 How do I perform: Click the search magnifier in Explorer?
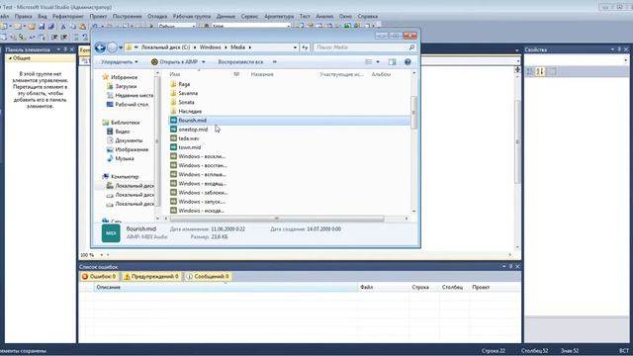click(x=411, y=47)
